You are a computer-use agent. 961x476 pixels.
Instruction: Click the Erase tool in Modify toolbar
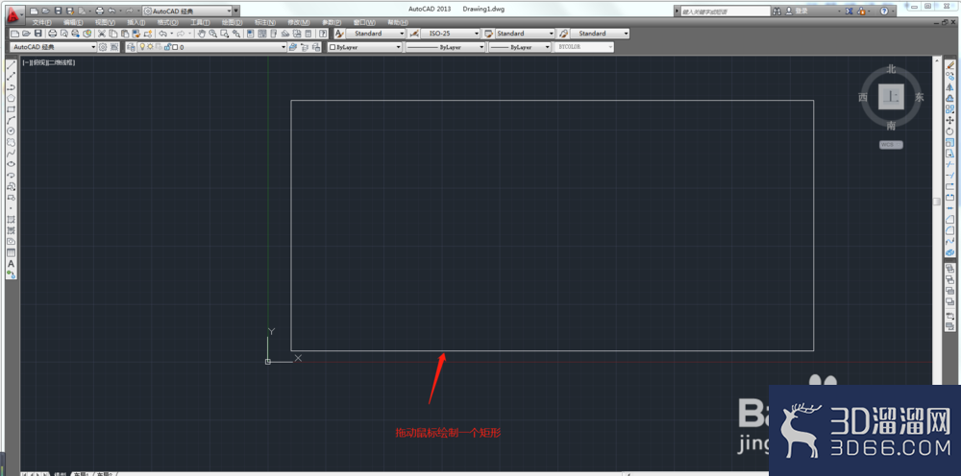950,65
